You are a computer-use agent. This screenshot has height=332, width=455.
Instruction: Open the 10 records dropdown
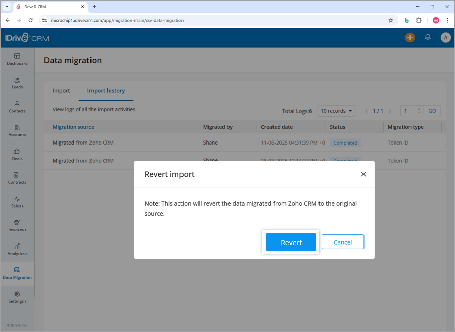(336, 110)
